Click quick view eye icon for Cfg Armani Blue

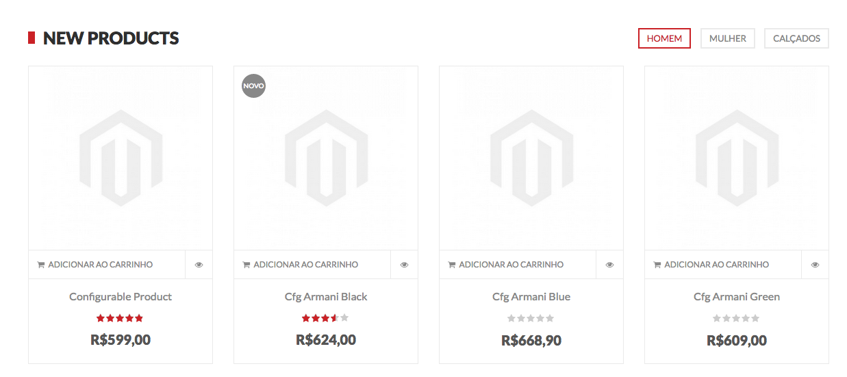point(609,265)
